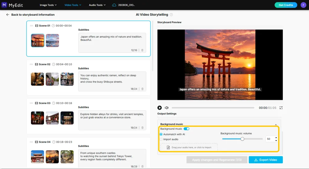Screen dimensions: 309x169
Task: Open the user profile avatar F
Action: (x=303, y=5)
